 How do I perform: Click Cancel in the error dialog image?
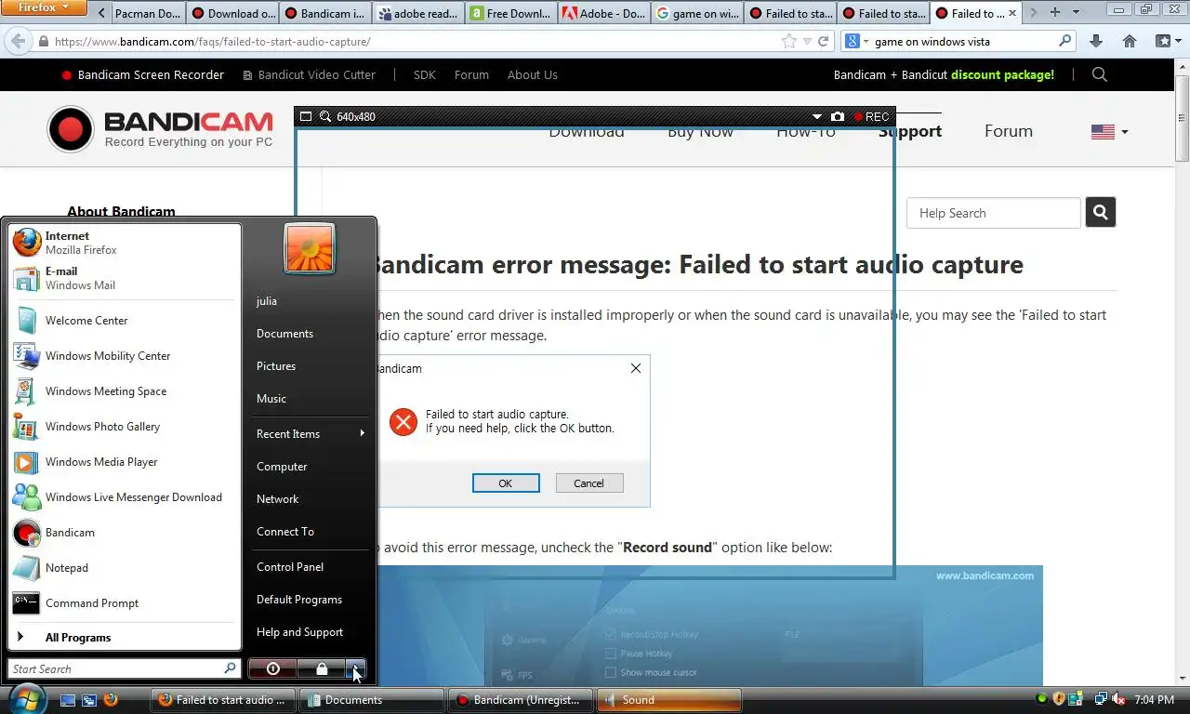pos(588,483)
